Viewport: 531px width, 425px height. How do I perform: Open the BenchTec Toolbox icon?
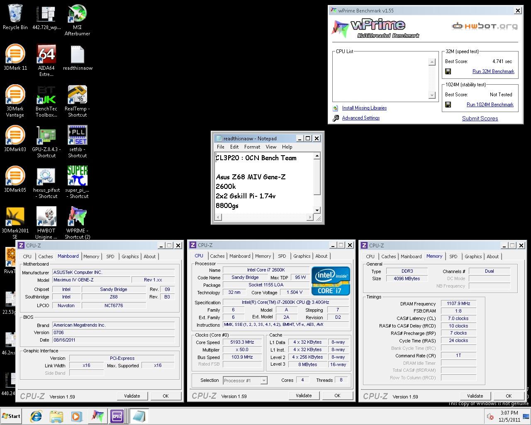(46, 101)
